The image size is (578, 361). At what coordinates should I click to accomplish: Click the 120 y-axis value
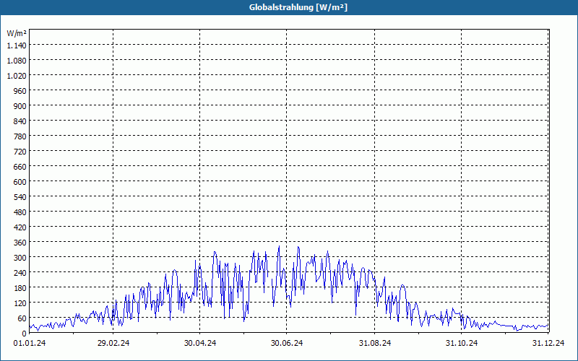tap(20, 303)
